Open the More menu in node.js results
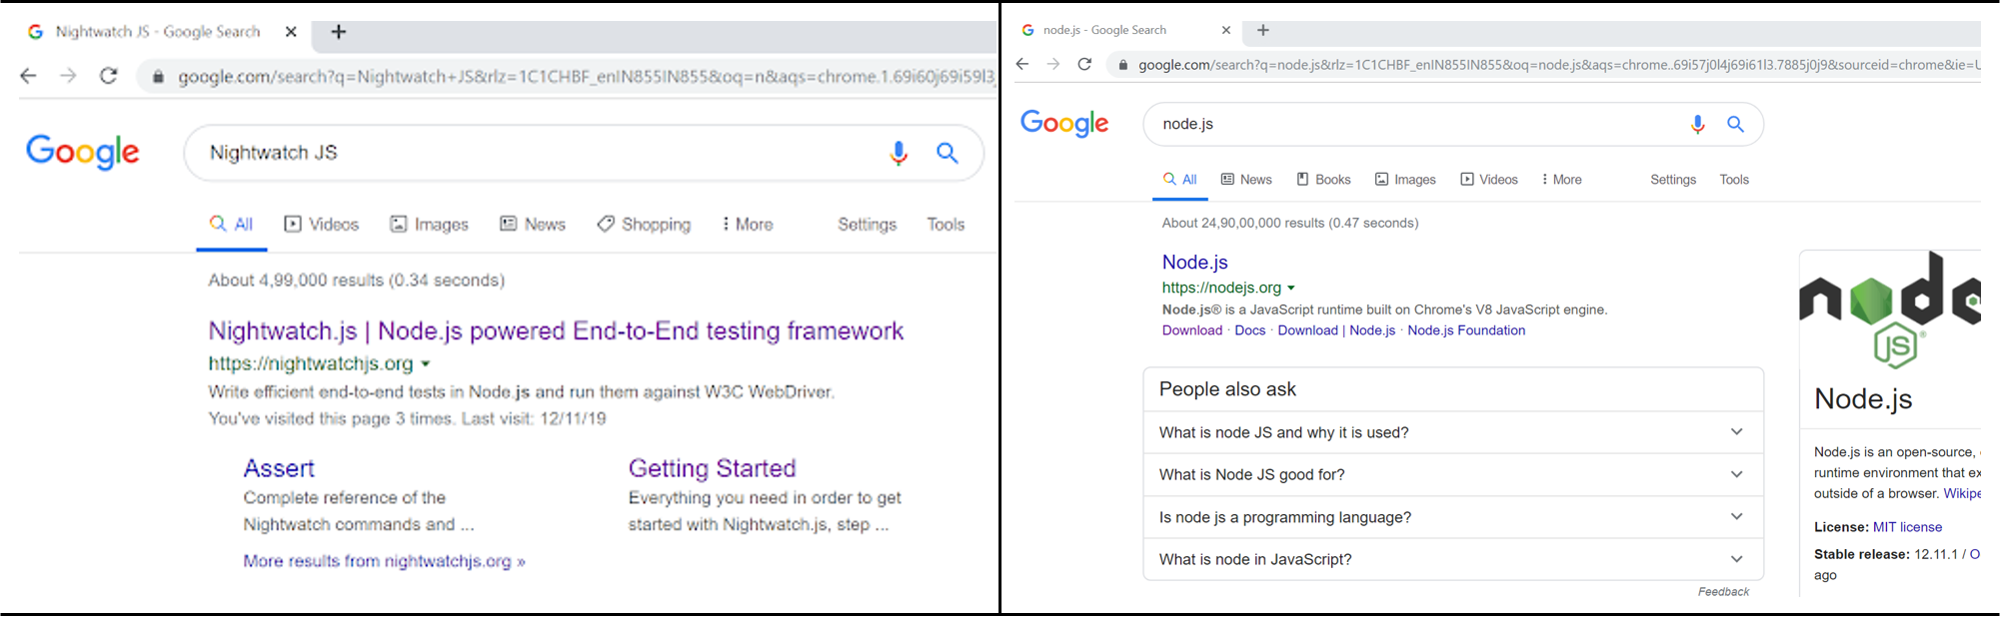 pos(1561,180)
